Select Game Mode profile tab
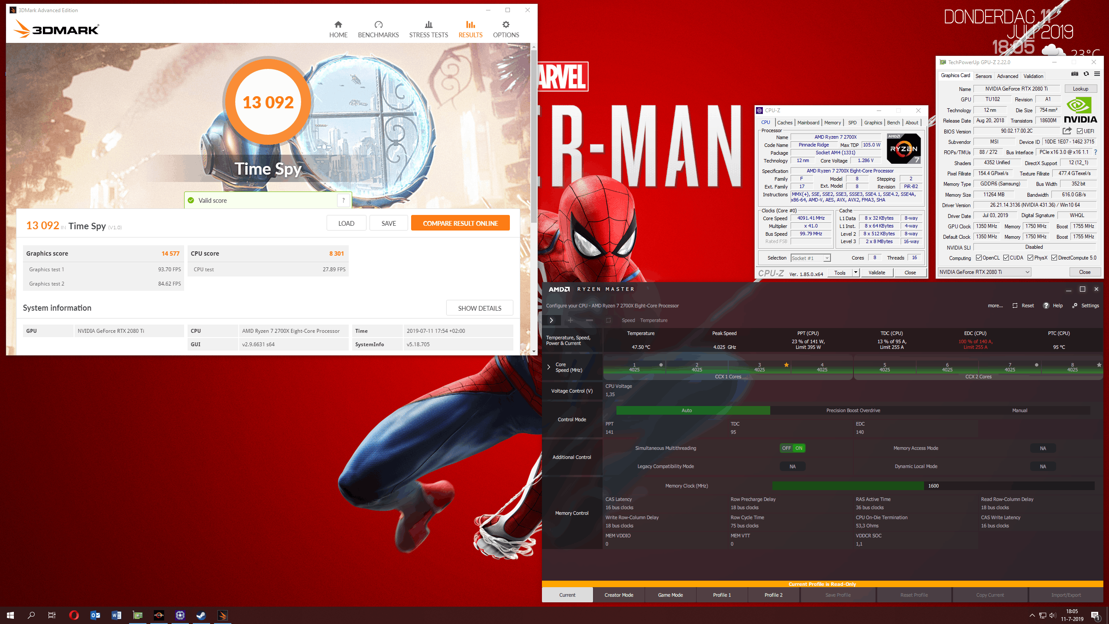1109x624 pixels. coord(670,595)
